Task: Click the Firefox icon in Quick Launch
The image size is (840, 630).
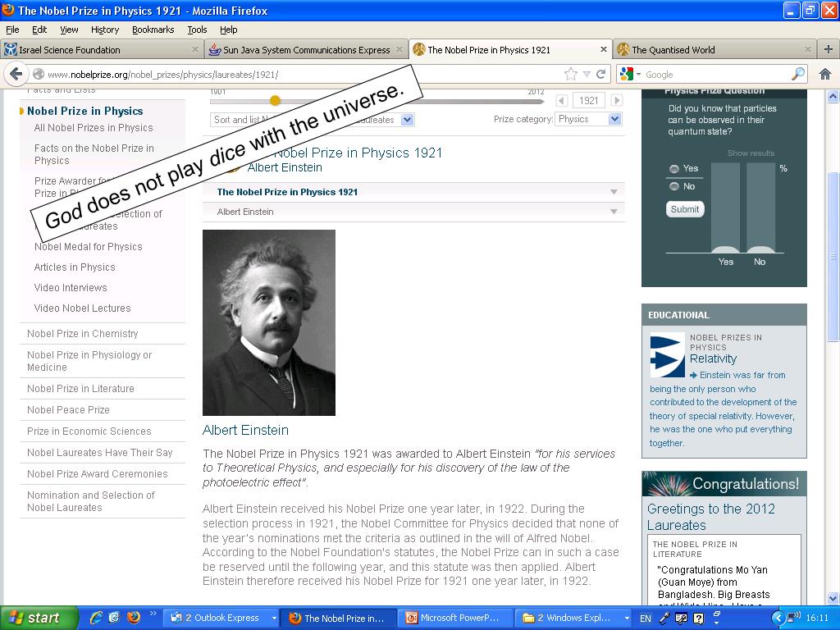Action: (134, 618)
